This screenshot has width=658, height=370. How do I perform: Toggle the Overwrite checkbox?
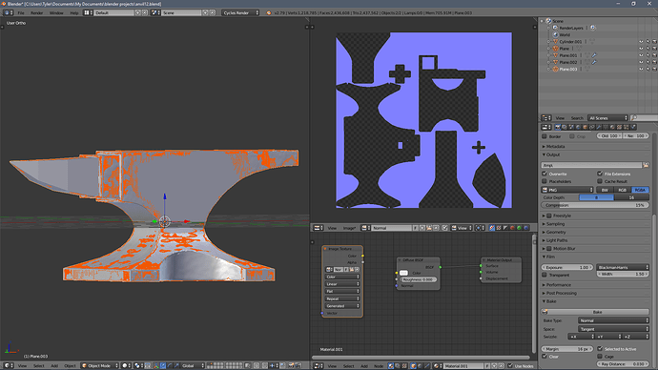click(x=545, y=174)
